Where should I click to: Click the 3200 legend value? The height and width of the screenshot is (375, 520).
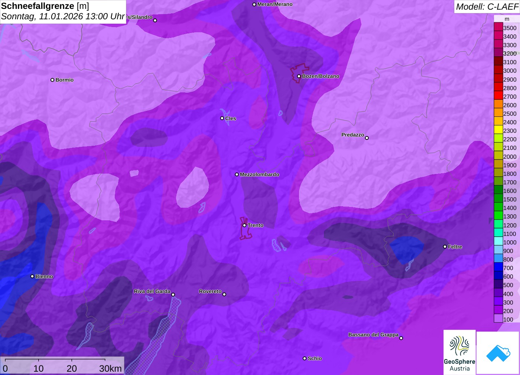(x=510, y=53)
